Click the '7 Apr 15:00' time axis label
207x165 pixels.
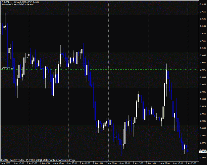98,163
